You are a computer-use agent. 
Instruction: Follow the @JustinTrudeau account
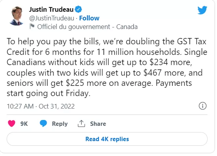click(89, 18)
